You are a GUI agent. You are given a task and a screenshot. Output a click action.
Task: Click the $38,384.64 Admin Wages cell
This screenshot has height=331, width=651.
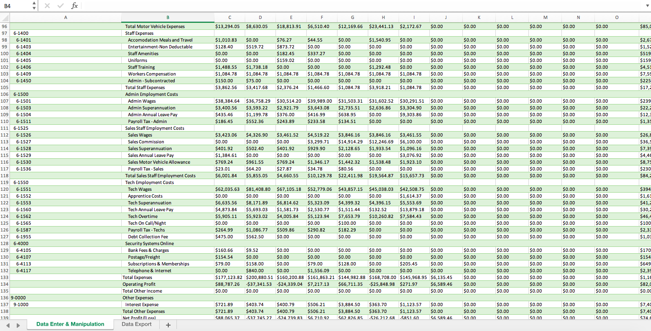[230, 101]
